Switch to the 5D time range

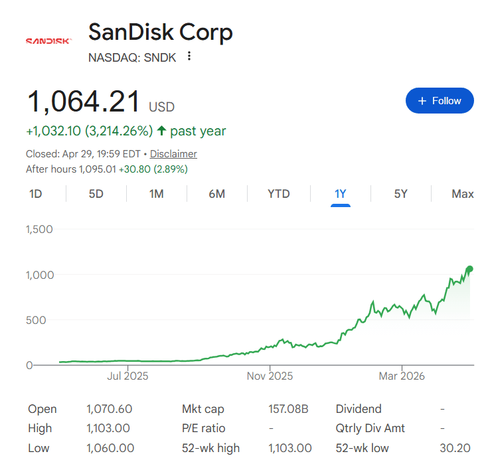point(96,194)
